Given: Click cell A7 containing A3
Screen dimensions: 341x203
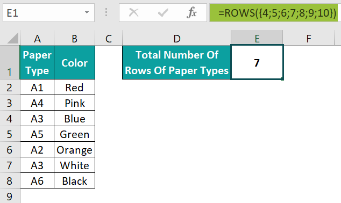Looking at the screenshot, I should pyautogui.click(x=37, y=165).
